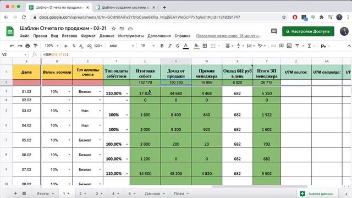
Task: Open the all sheets list icon
Action: click(x=24, y=193)
